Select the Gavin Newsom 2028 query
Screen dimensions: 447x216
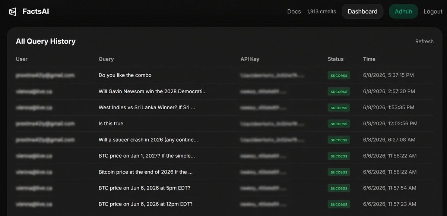point(153,91)
